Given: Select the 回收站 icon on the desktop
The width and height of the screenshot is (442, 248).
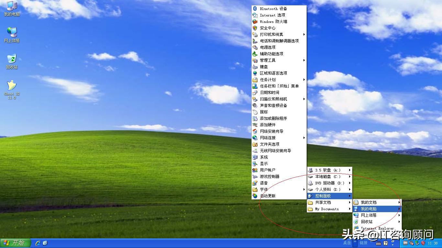Looking at the screenshot, I should [x=12, y=59].
